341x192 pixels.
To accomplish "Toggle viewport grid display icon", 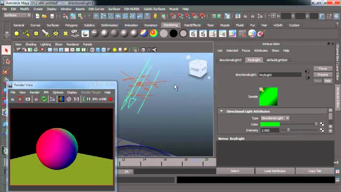I will click(50, 50).
